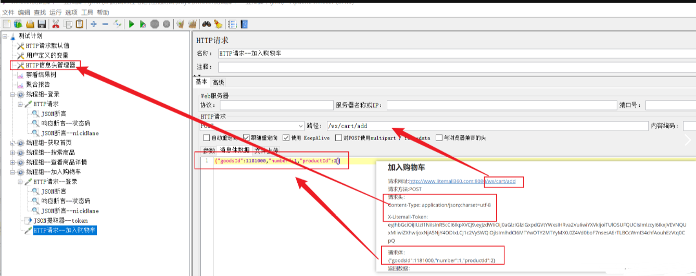Switch to the 高级 tab
Screen dimensions: 696x276
click(218, 82)
